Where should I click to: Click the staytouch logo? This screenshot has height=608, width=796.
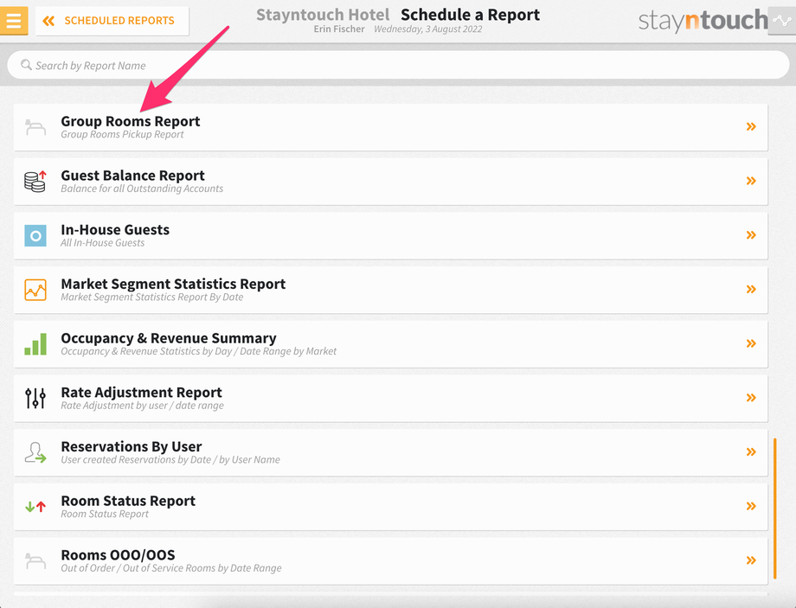[703, 21]
